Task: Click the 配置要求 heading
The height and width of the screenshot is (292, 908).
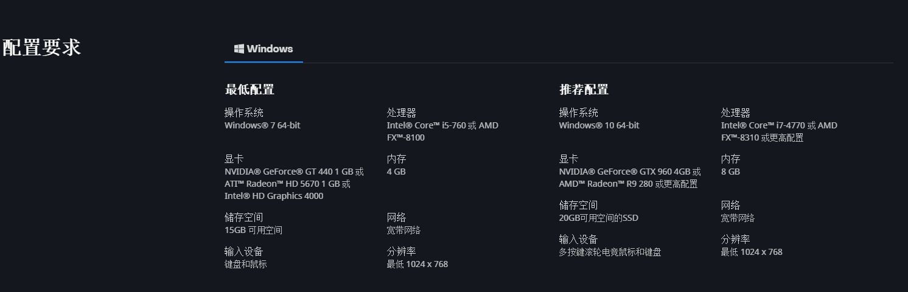Action: point(41,47)
